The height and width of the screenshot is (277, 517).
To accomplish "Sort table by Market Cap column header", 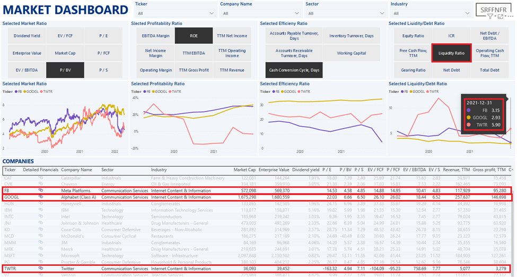I will [245, 170].
